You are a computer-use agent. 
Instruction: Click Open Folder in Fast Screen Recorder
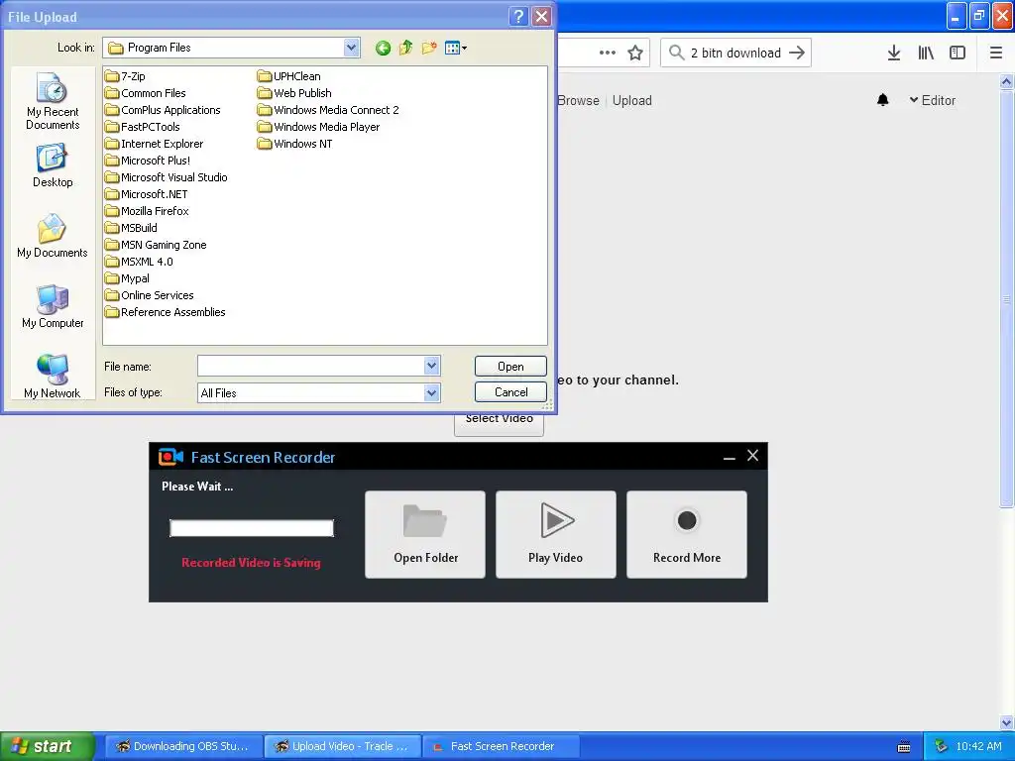425,534
